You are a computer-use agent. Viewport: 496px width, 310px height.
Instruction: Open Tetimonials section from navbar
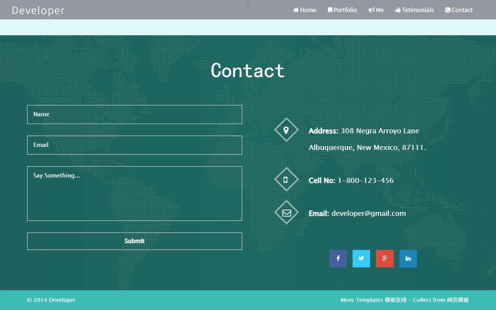click(414, 10)
